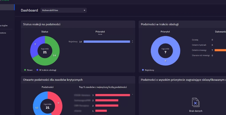Toggle the Nowe legend marker

(25, 70)
